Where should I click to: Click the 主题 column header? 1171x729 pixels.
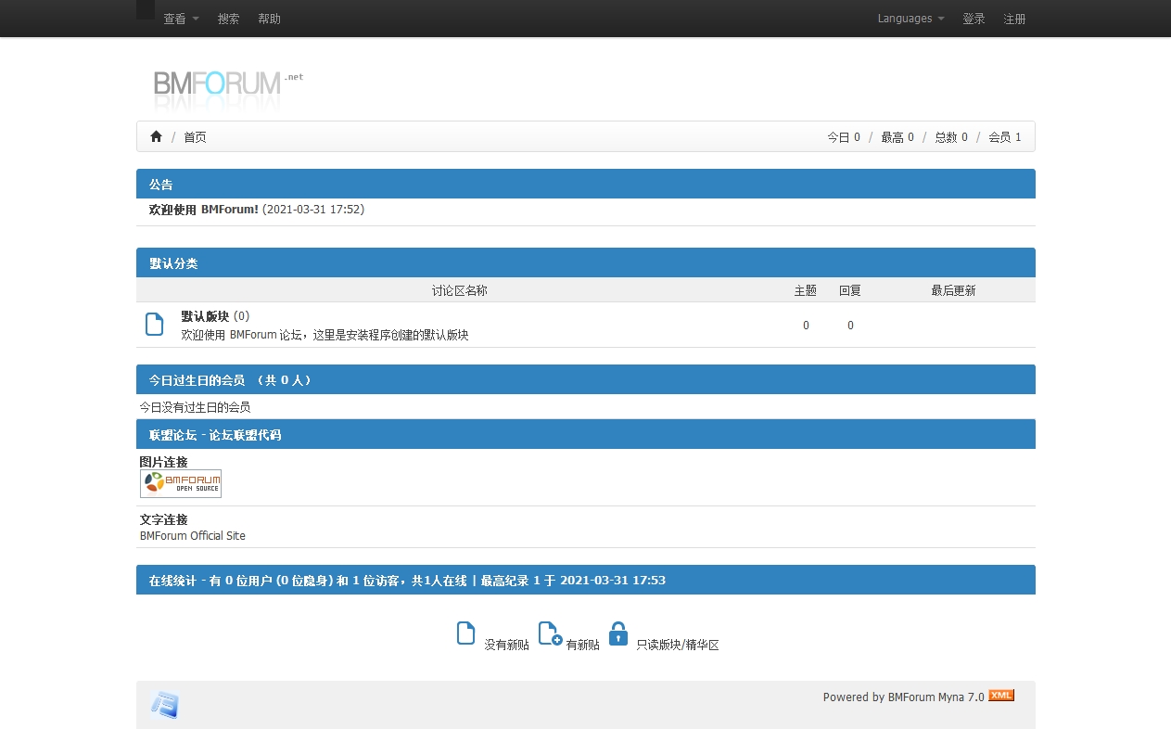tap(806, 290)
